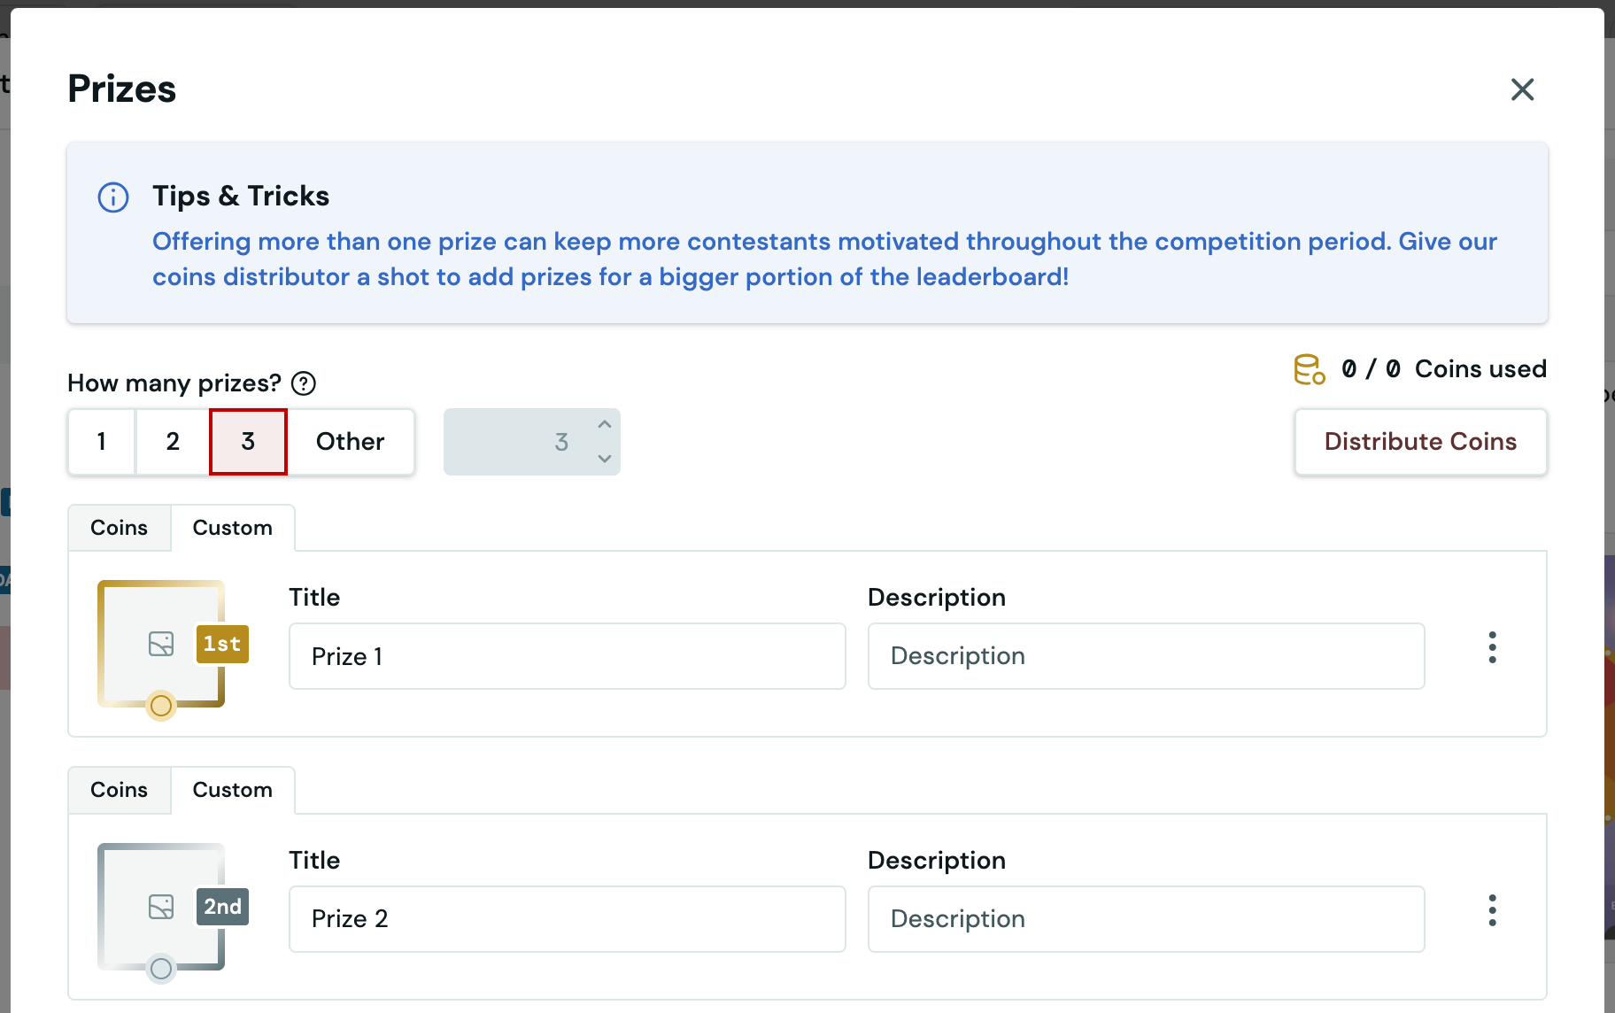The image size is (1615, 1013).
Task: Upload image for the 1st prize thumbnail
Action: coord(160,644)
